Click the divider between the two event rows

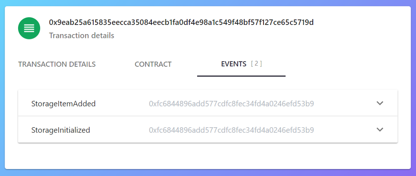click(x=208, y=116)
